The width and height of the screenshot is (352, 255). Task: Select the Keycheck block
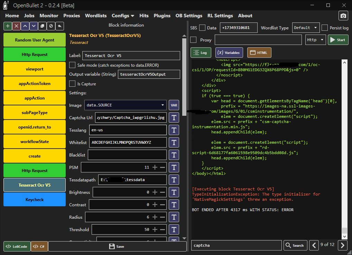35,199
